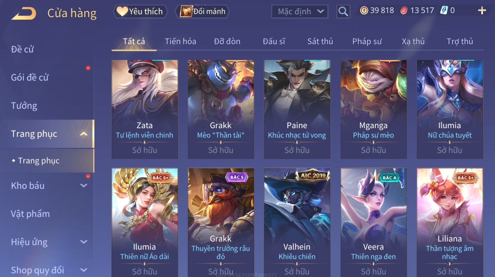Select the Pháp sư tab

click(367, 41)
